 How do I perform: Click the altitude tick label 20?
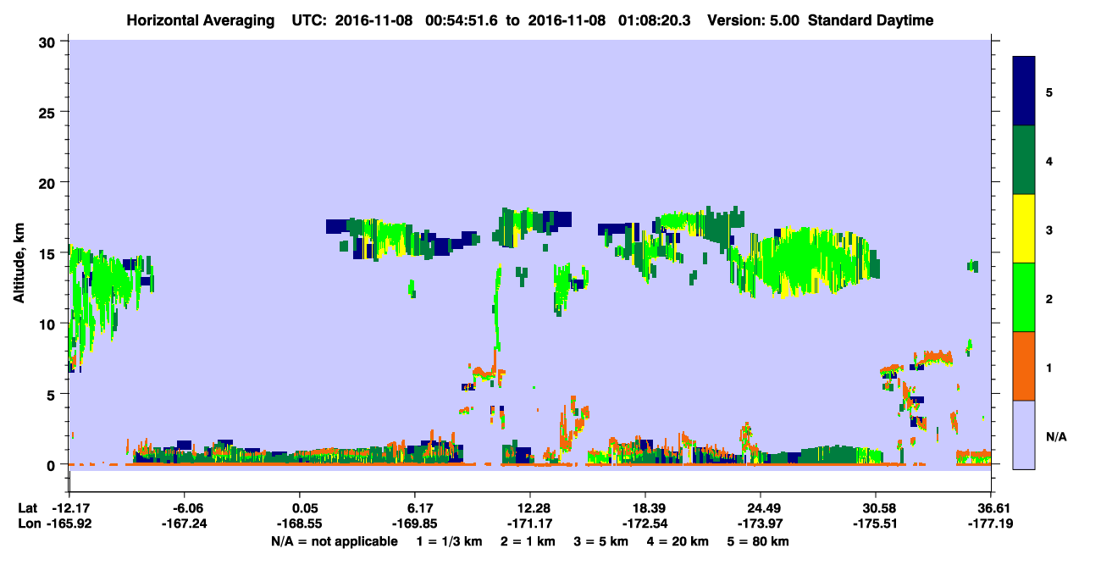[x=49, y=182]
